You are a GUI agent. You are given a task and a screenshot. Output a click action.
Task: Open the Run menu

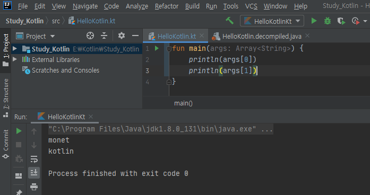[x=211, y=6]
